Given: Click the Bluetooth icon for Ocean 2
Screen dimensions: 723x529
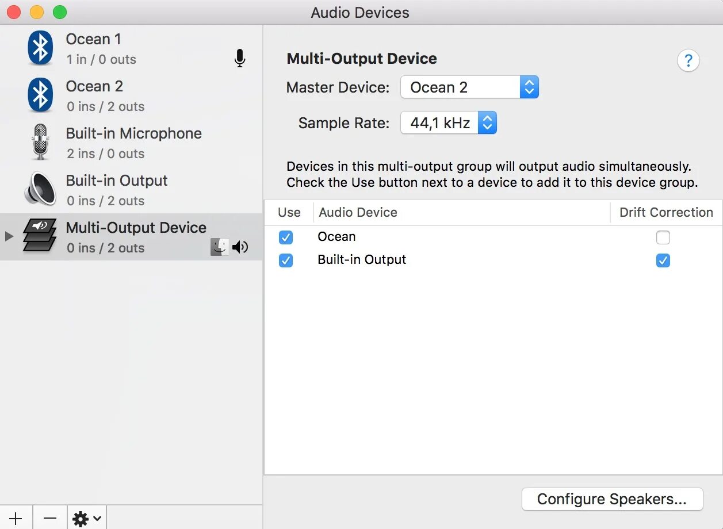Looking at the screenshot, I should [x=40, y=95].
